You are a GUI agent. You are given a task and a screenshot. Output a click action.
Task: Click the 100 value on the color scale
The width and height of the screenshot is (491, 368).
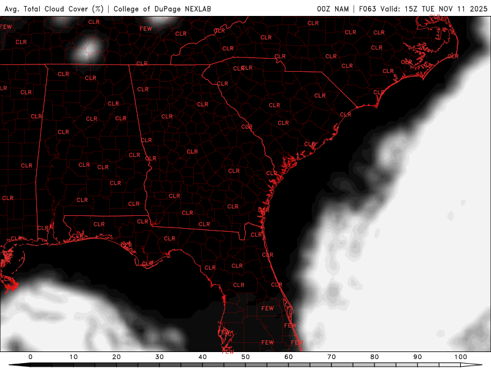coord(461,357)
